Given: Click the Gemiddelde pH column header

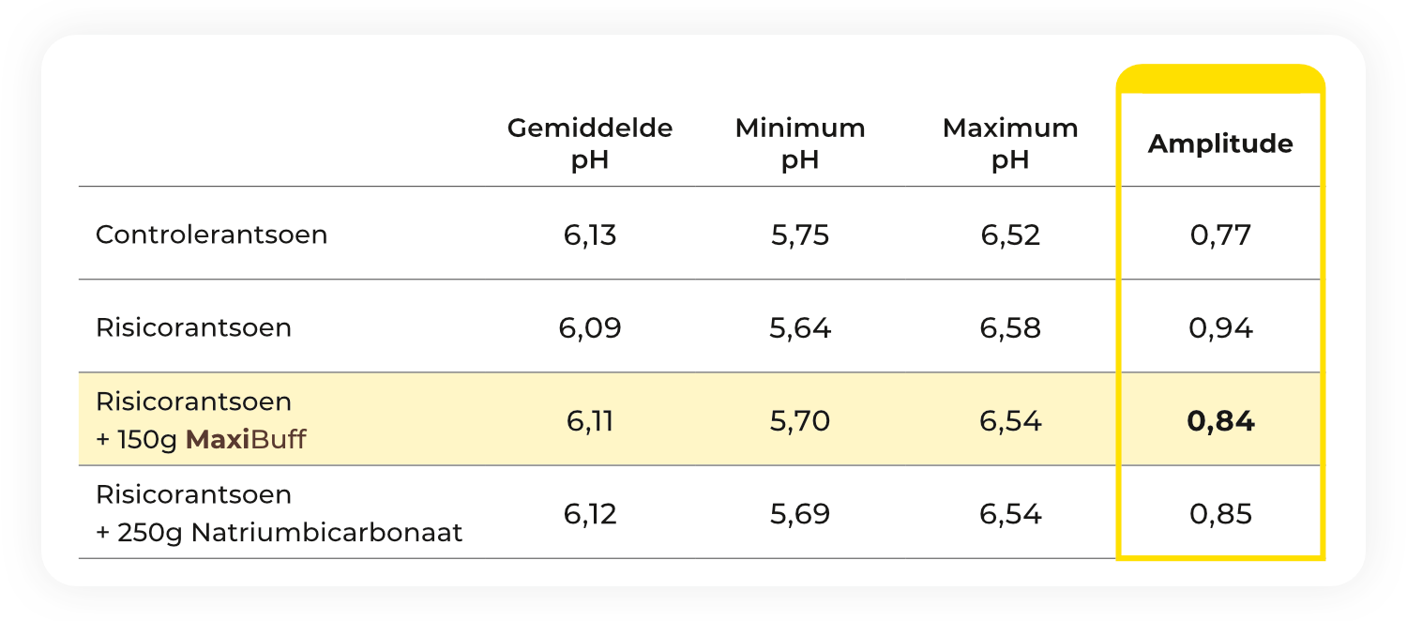Looking at the screenshot, I should (x=590, y=144).
